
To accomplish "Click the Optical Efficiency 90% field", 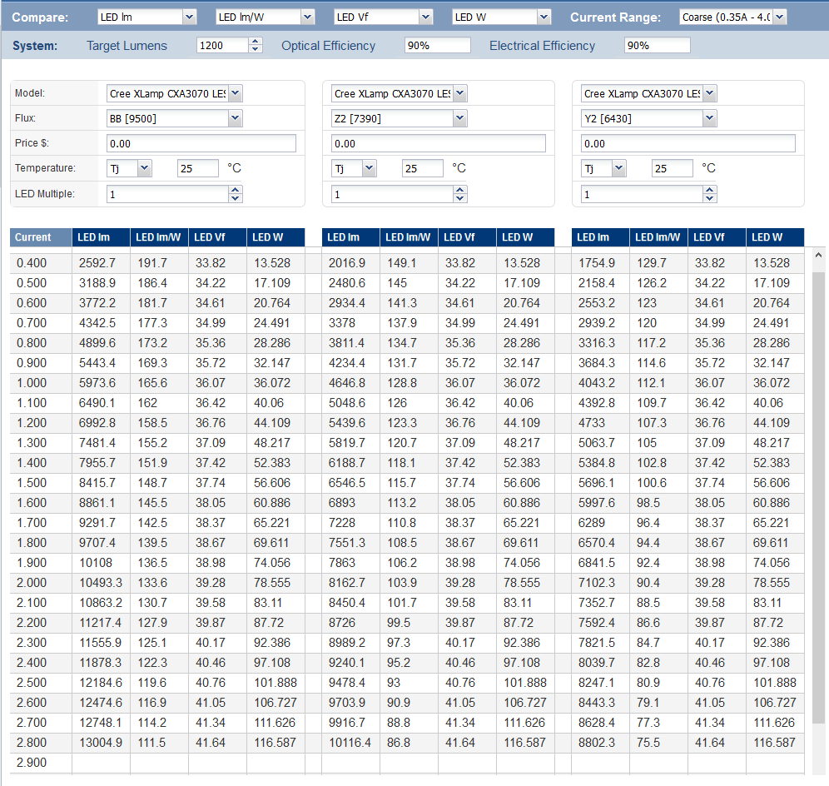I will point(437,46).
